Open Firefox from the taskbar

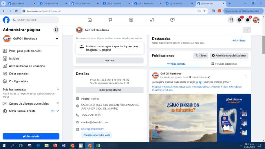tap(55, 145)
